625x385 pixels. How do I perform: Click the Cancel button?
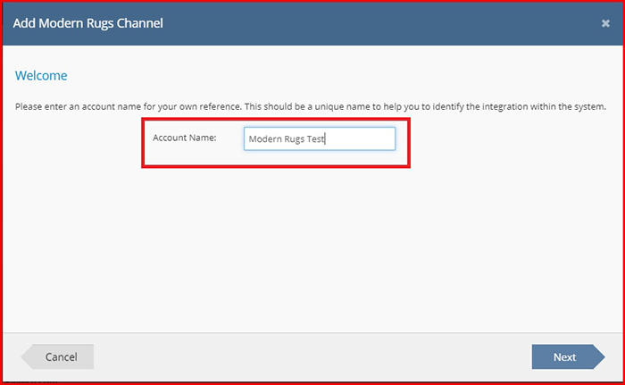(57, 356)
